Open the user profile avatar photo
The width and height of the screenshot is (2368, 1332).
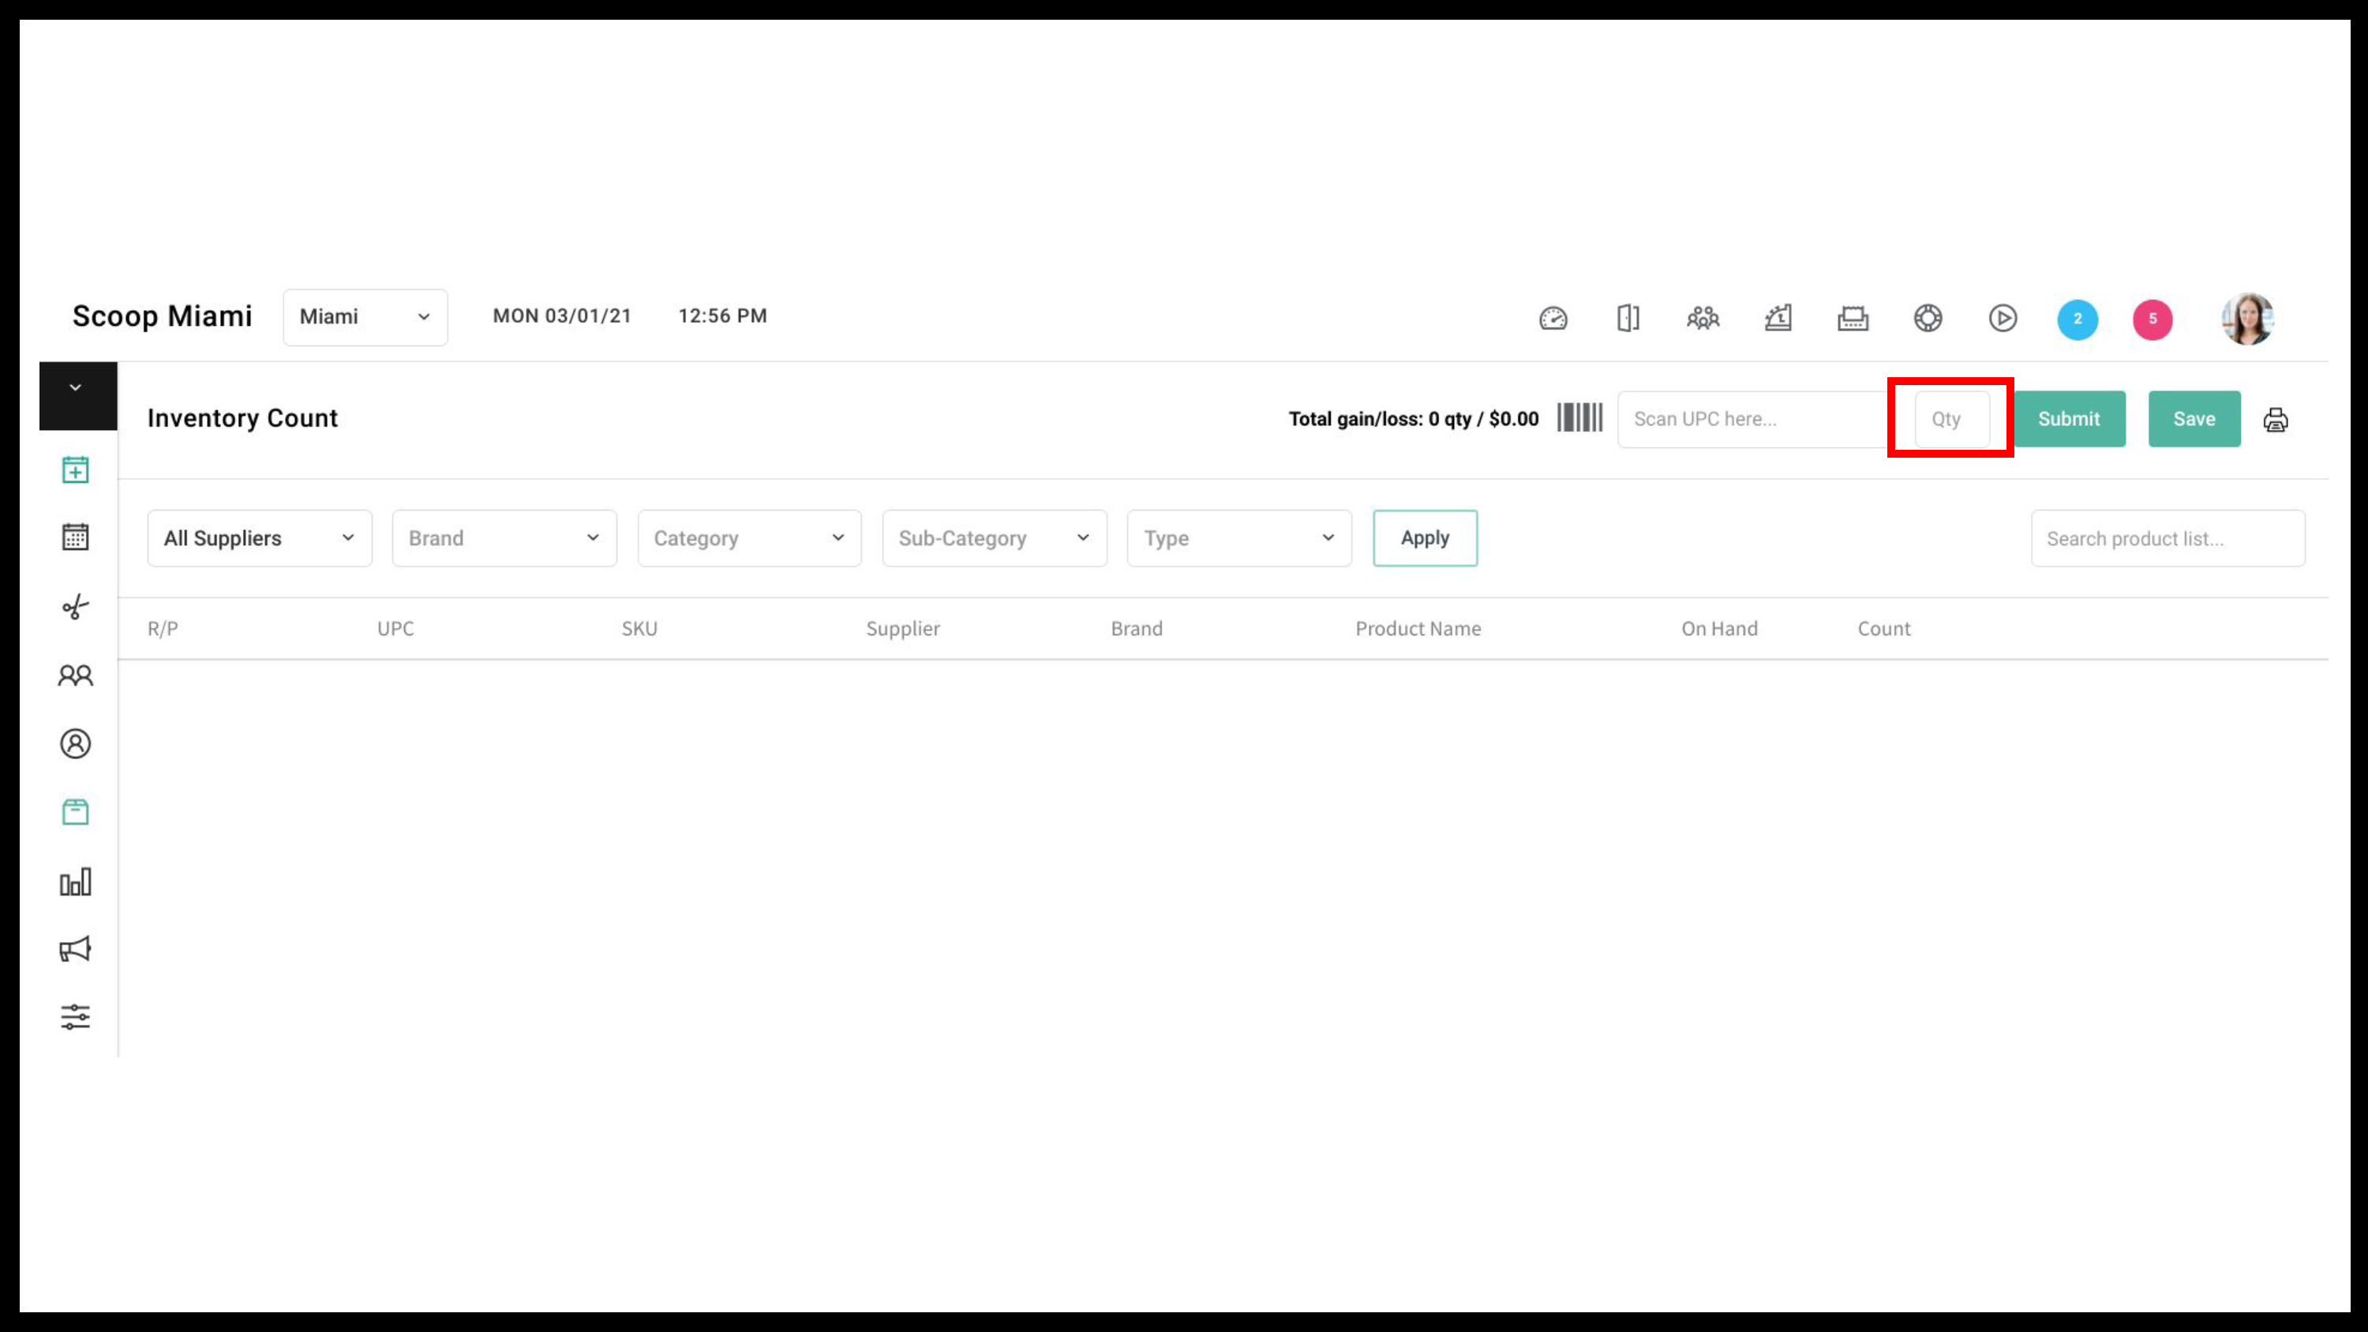point(2247,319)
